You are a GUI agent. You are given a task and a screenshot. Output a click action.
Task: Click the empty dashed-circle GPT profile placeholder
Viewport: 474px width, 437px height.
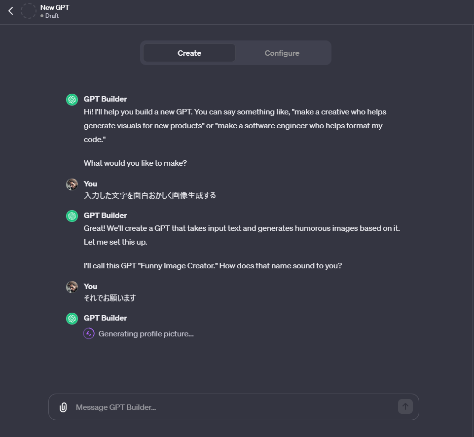point(29,11)
